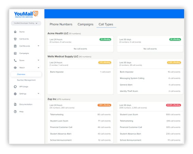Viewport: 193px width, 154px height.
Task: Click Zap Inc Last 24 hours orange badge
Action: click(x=104, y=105)
